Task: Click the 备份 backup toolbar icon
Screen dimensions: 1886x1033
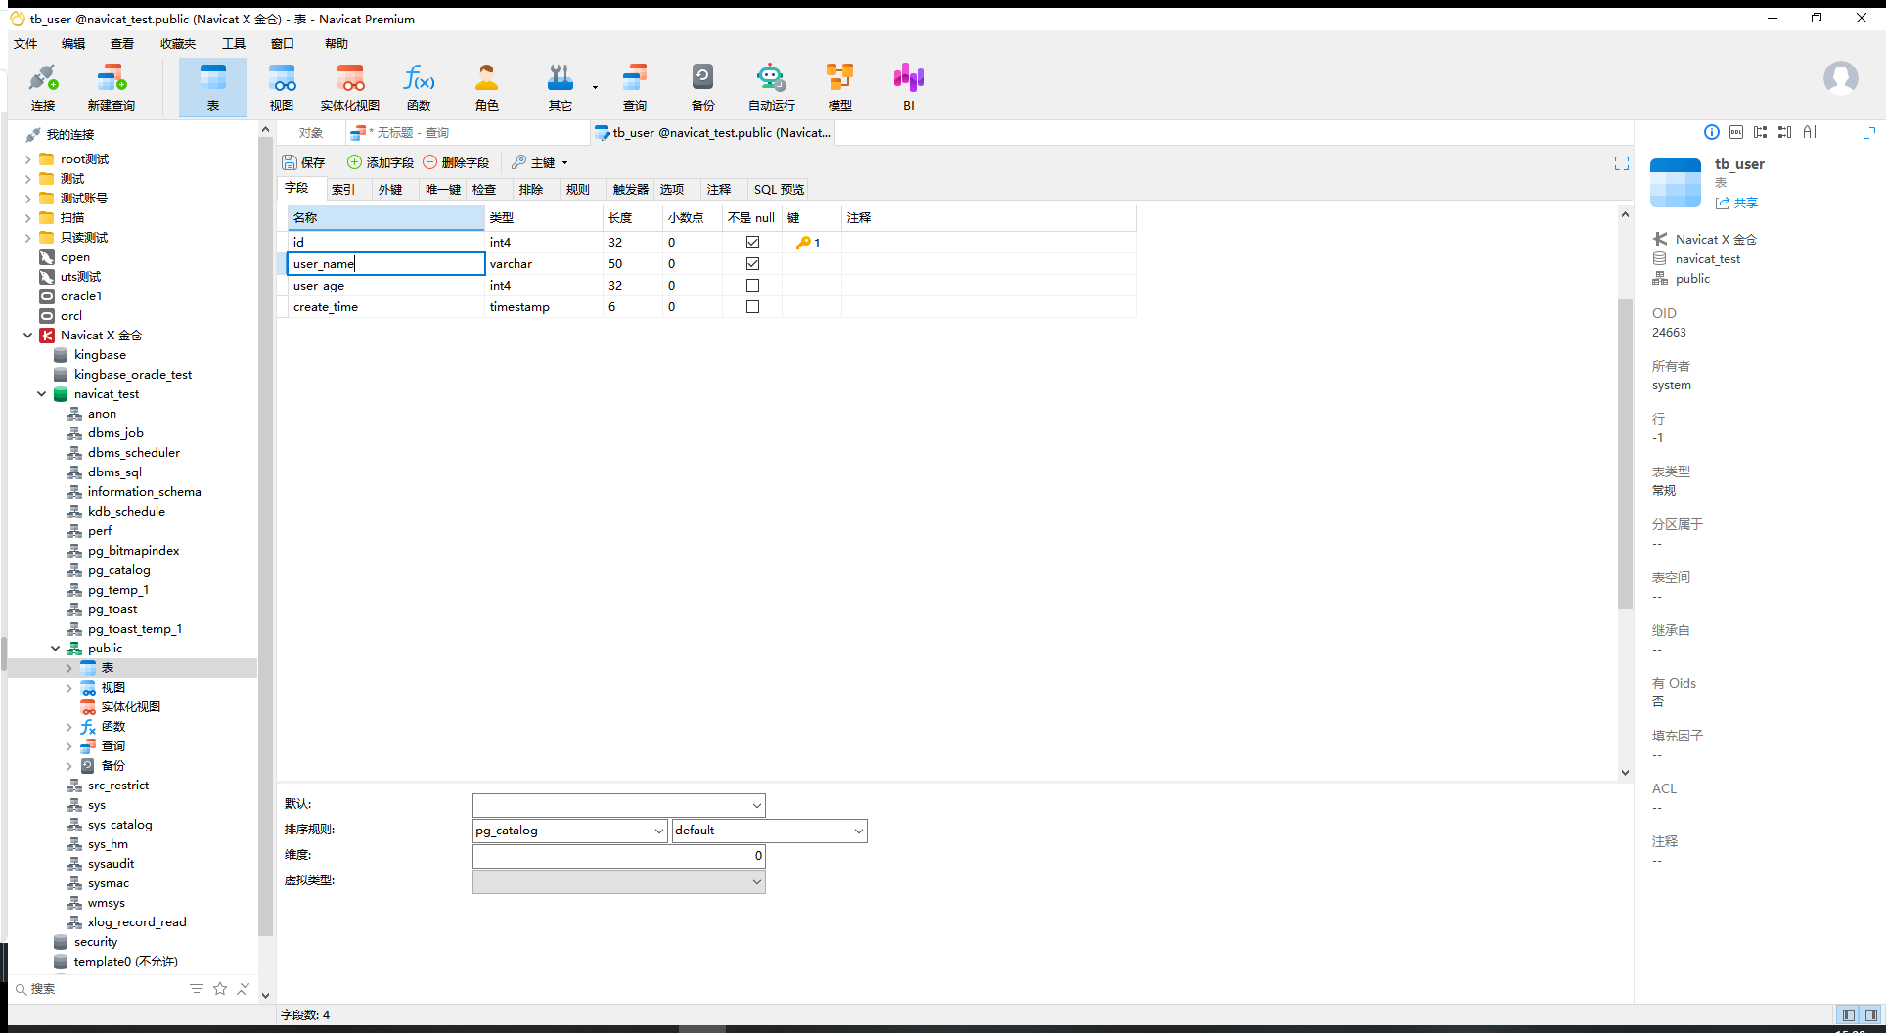Action: 703,87
